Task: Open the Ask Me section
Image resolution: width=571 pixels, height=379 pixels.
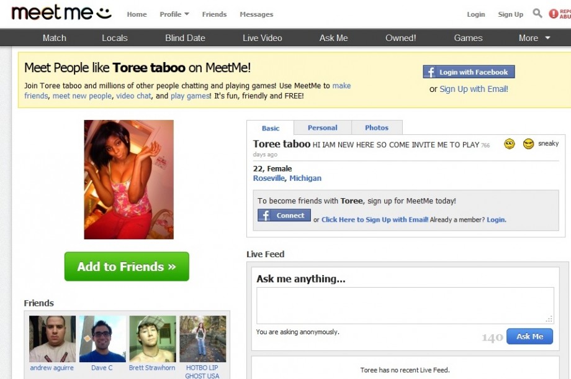Action: (x=333, y=38)
